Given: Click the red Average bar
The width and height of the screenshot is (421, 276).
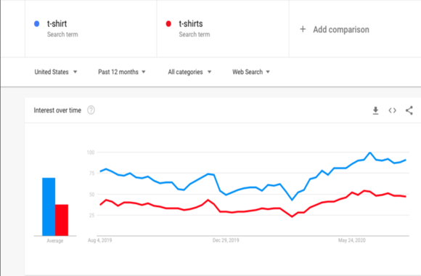Looking at the screenshot, I should (62, 220).
